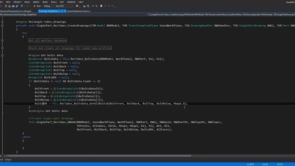Click the horizontal scrollbar thumb of editor
The height and width of the screenshot is (166, 295).
click(100, 156)
